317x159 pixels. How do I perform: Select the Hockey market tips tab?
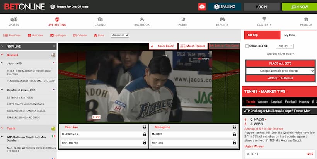click(304, 102)
